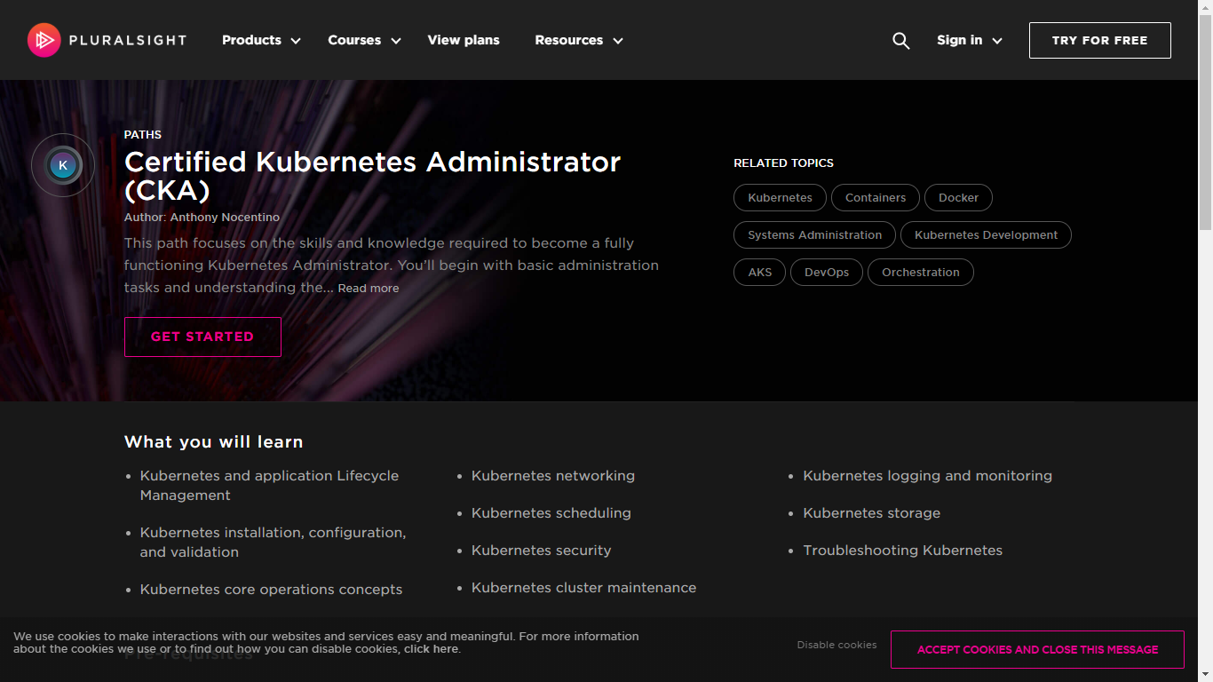Expand the Products dropdown chevron

pos(296,41)
